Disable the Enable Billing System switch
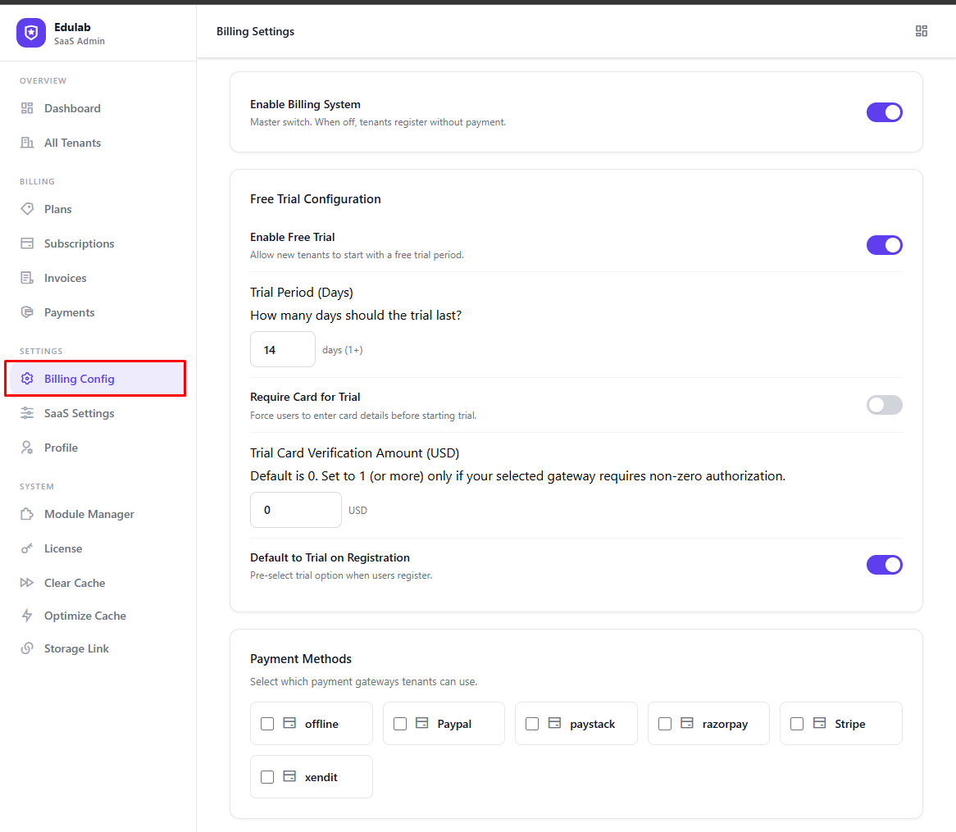 point(885,112)
